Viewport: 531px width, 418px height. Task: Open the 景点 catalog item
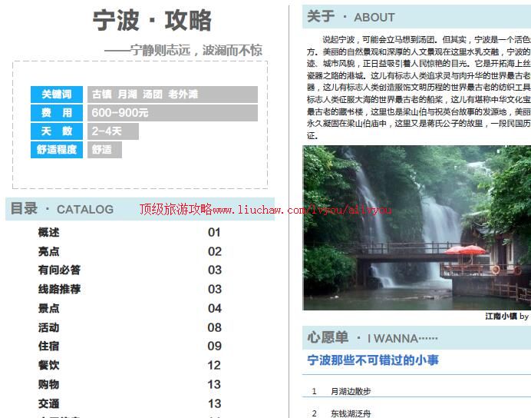pos(49,308)
